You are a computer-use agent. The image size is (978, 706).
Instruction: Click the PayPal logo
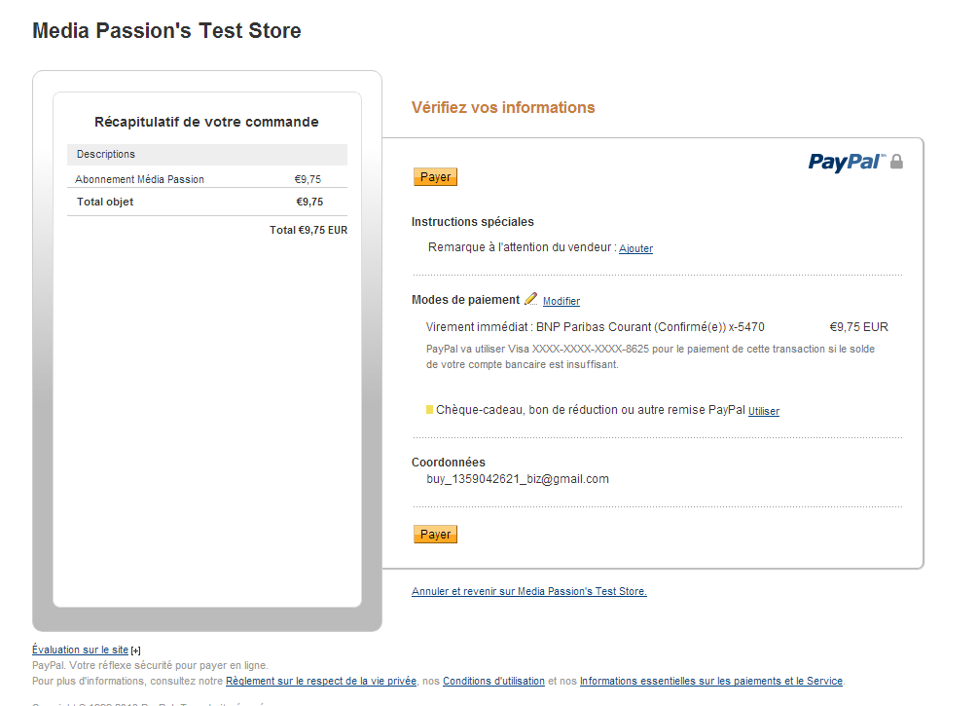click(x=847, y=163)
